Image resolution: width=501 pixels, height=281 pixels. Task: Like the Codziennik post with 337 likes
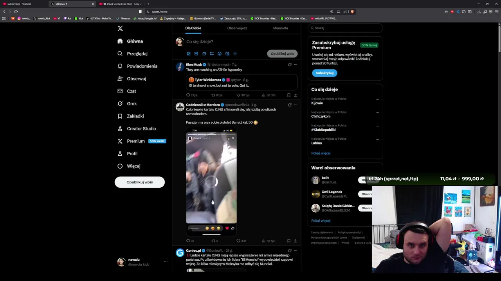point(241,241)
